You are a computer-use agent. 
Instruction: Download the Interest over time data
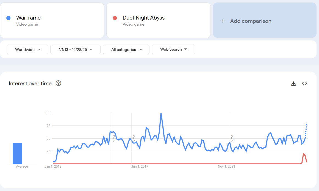(293, 84)
